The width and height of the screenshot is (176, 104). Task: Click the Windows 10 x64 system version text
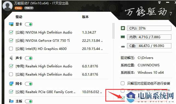click(x=151, y=72)
